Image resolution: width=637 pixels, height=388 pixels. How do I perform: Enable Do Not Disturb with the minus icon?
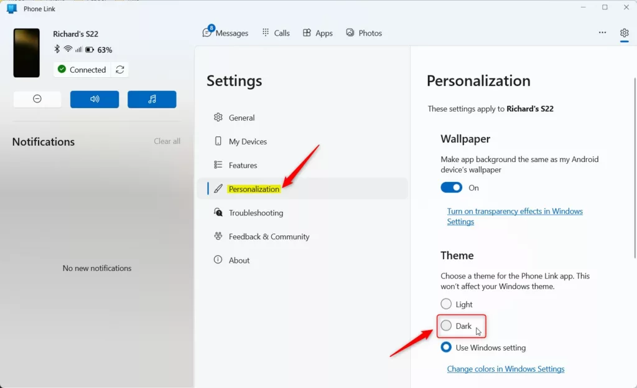[37, 99]
